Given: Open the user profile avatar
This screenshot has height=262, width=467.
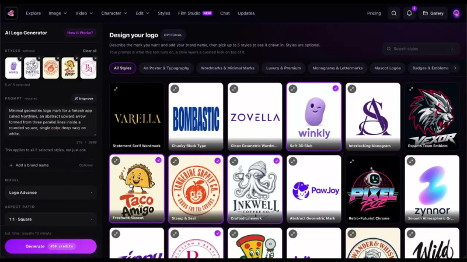Looking at the screenshot, I should point(456,13).
